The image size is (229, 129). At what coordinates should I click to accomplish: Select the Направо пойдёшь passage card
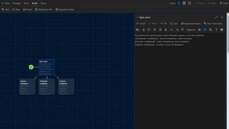click(46, 86)
